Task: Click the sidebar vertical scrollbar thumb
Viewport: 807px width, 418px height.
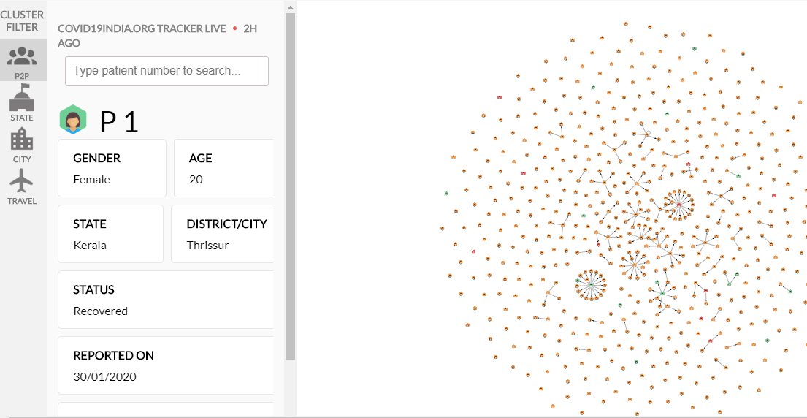Action: pyautogui.click(x=290, y=186)
